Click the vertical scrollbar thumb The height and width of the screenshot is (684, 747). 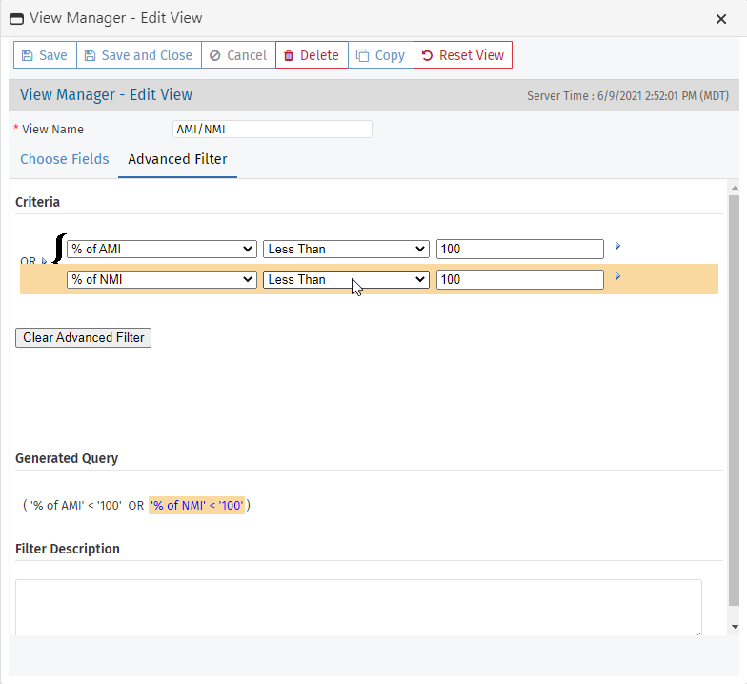734,400
